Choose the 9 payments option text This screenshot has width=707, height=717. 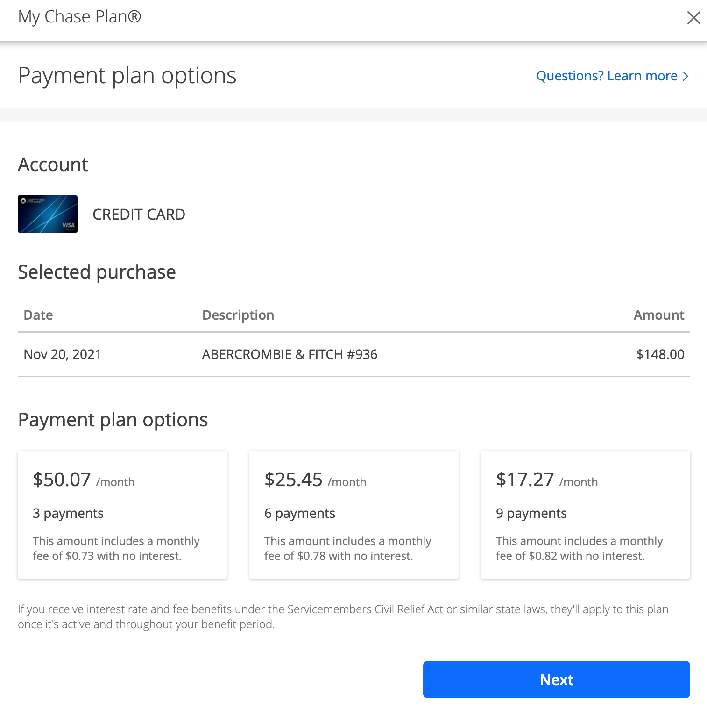(x=531, y=514)
